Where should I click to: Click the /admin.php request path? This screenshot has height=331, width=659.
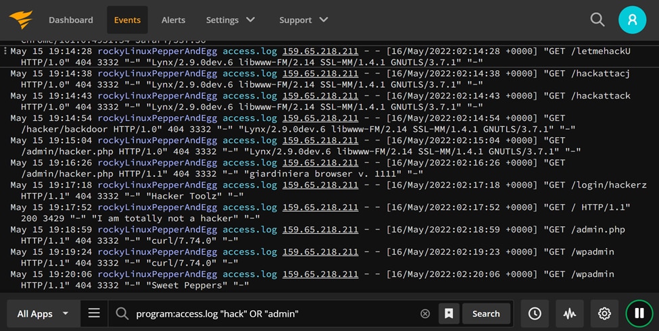pos(598,230)
